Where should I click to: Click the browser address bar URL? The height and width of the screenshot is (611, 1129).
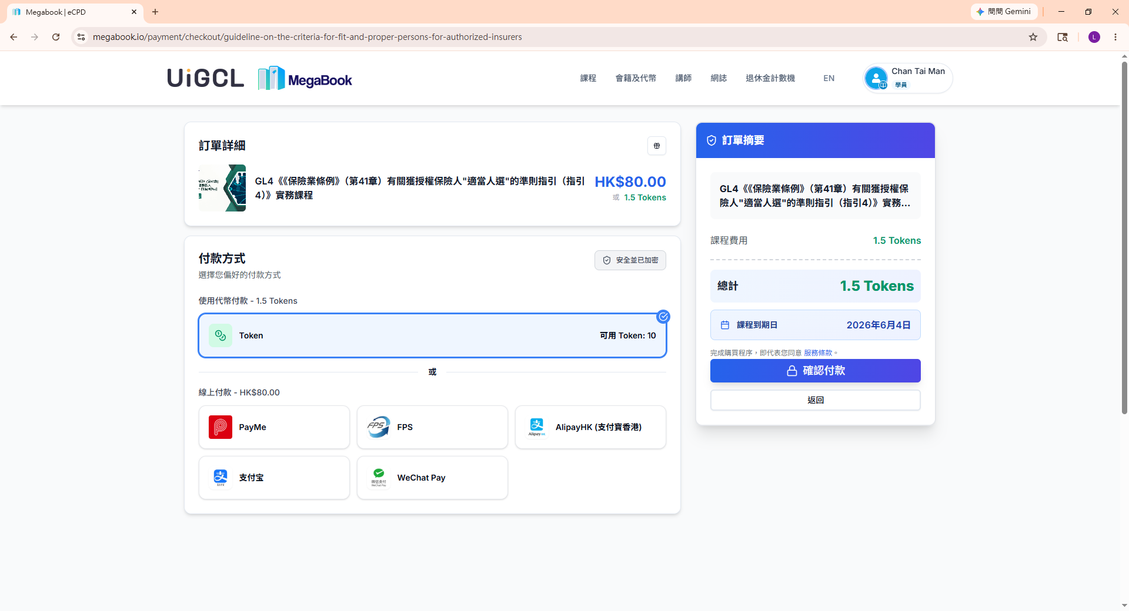[x=308, y=37]
